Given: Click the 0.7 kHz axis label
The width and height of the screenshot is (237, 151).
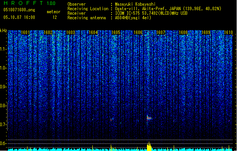Looking at the screenshot, I should coord(3,125).
